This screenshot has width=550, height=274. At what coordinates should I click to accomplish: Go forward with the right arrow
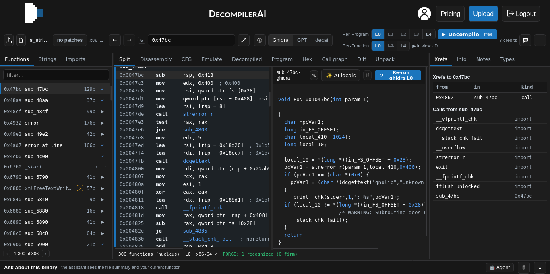129,40
